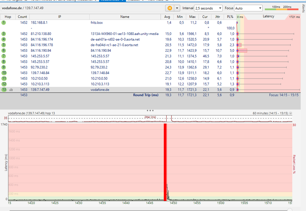This screenshot has height=211, width=306.
Task: Click the Focus: 14:15 - 15:15 label
Action: tap(284, 95)
